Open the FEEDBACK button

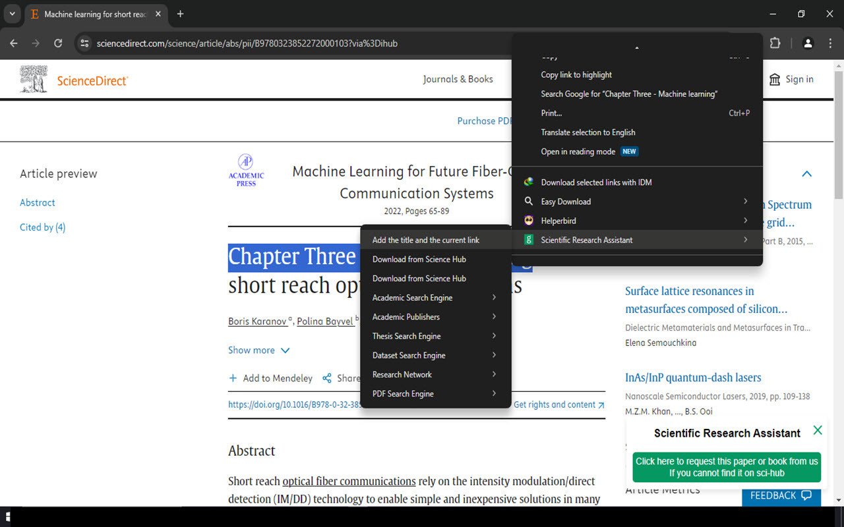click(781, 496)
